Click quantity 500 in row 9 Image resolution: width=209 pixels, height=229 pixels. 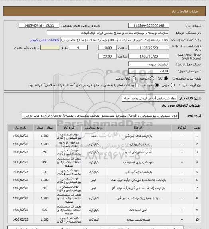[x=45, y=210]
